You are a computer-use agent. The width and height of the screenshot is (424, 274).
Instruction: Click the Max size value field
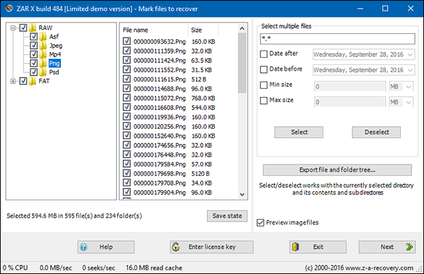click(350, 102)
